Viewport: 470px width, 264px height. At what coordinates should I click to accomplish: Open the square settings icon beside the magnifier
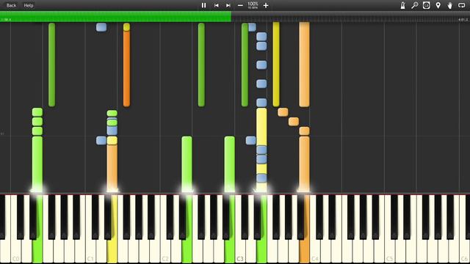coord(426,5)
